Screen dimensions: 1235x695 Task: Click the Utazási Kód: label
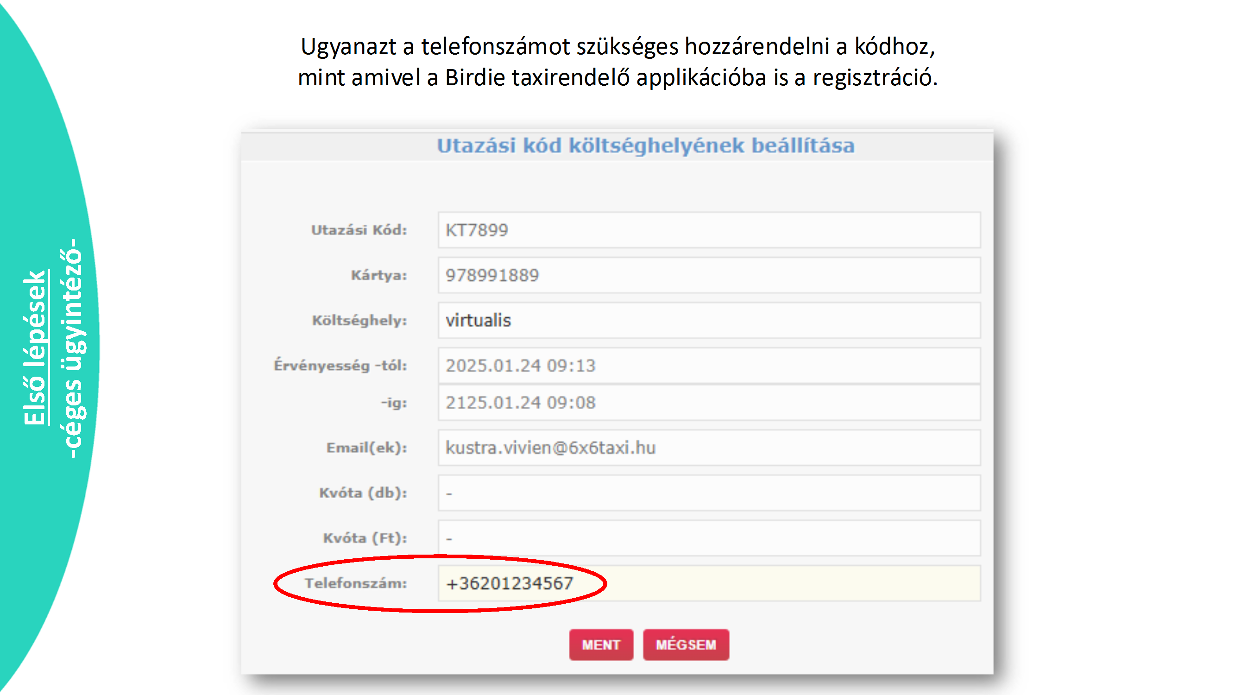click(x=359, y=230)
